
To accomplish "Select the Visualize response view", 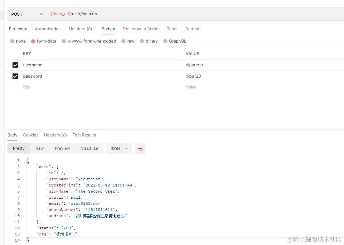I will (x=89, y=148).
